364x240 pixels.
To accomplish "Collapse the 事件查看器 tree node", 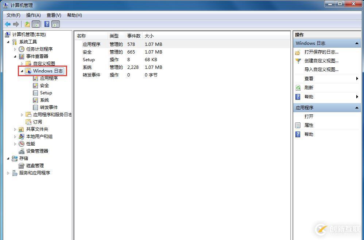I will point(15,56).
